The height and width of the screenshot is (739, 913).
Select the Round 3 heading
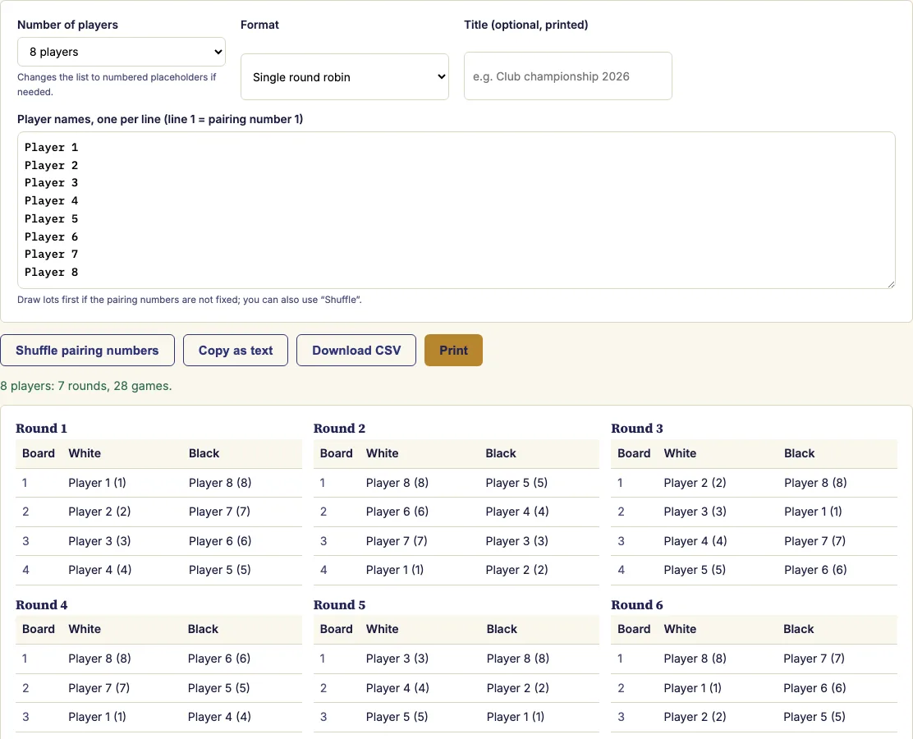click(637, 429)
